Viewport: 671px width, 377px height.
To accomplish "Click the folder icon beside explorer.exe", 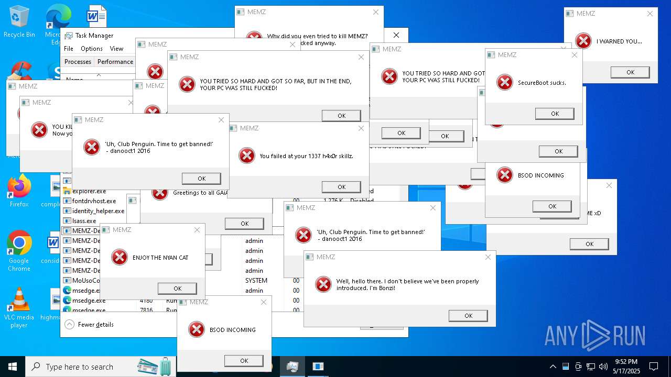I will (67, 191).
